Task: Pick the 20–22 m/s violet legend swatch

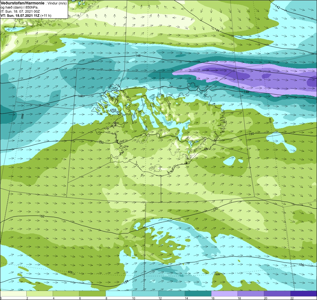Action: [277, 293]
